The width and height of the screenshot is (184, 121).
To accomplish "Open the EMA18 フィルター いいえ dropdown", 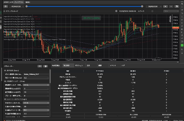I will point(36,103).
